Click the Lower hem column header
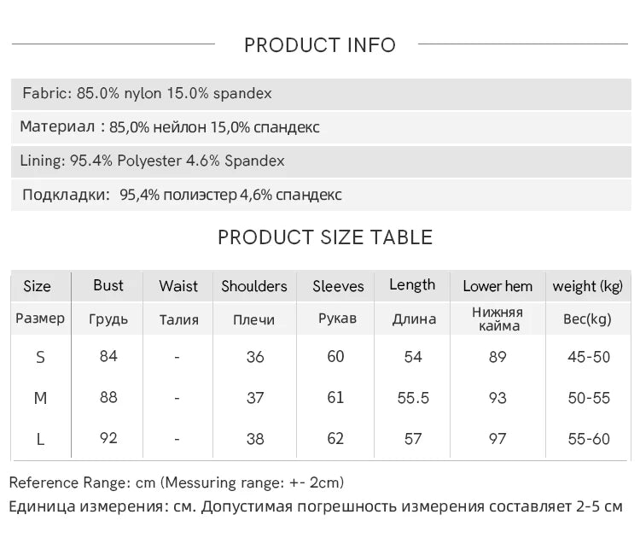Viewport: 640px width, 538px height. point(497,286)
